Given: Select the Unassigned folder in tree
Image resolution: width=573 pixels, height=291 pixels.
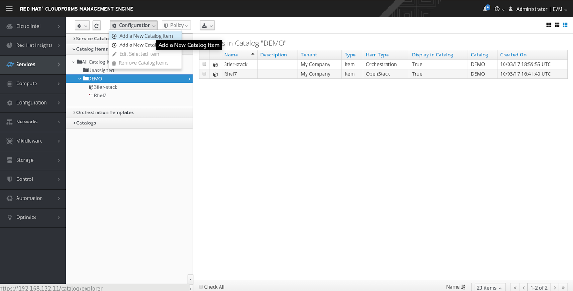Looking at the screenshot, I should 100,70.
